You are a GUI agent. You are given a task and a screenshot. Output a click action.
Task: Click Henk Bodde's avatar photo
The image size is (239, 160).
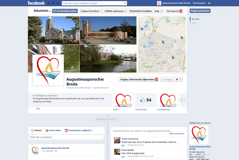tap(117, 152)
